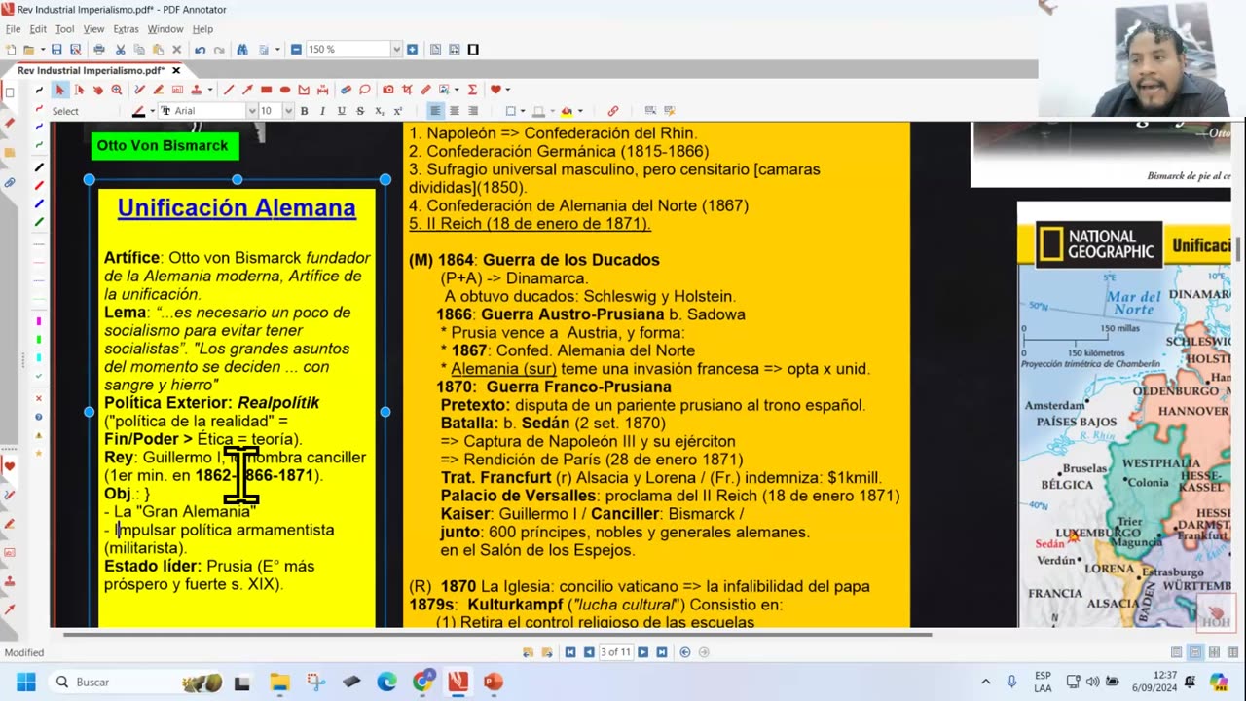Align text center
Viewport: 1246px width, 701px height.
tap(454, 111)
